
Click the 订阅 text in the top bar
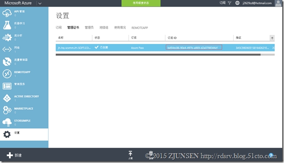tap(222, 3)
